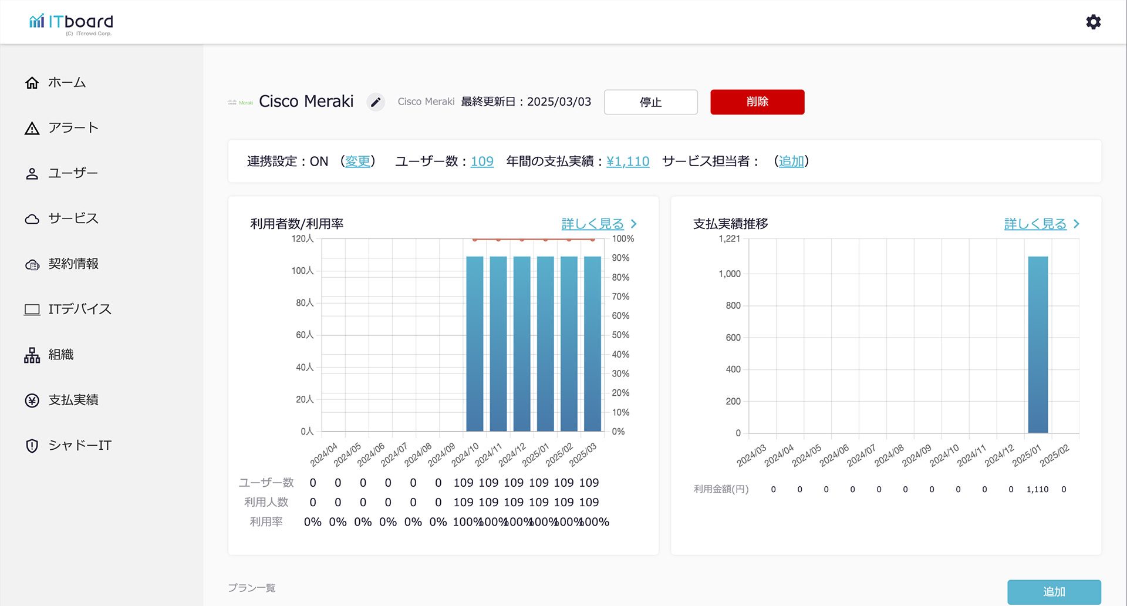Image resolution: width=1127 pixels, height=606 pixels.
Task: Open the user count 109 link
Action: click(482, 161)
